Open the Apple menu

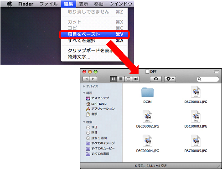tap(10, 4)
